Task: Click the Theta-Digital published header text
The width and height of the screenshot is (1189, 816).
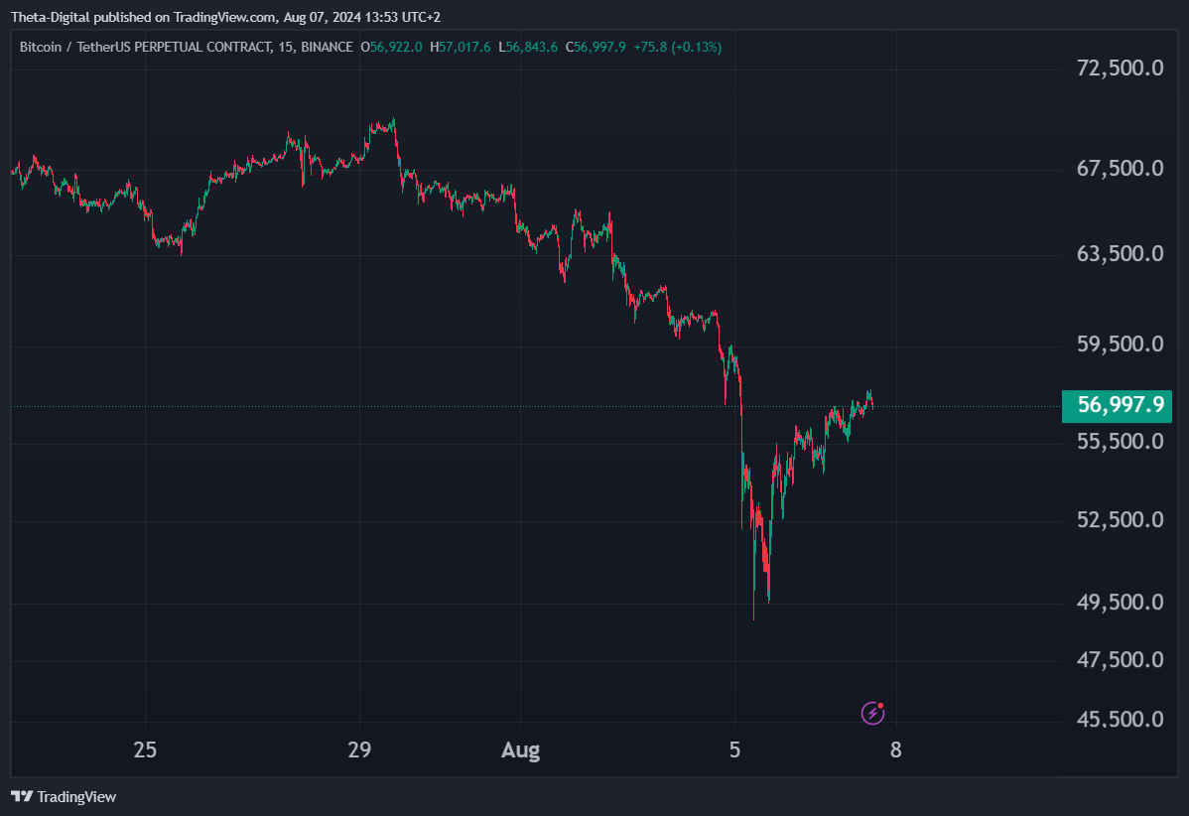Action: (x=225, y=17)
